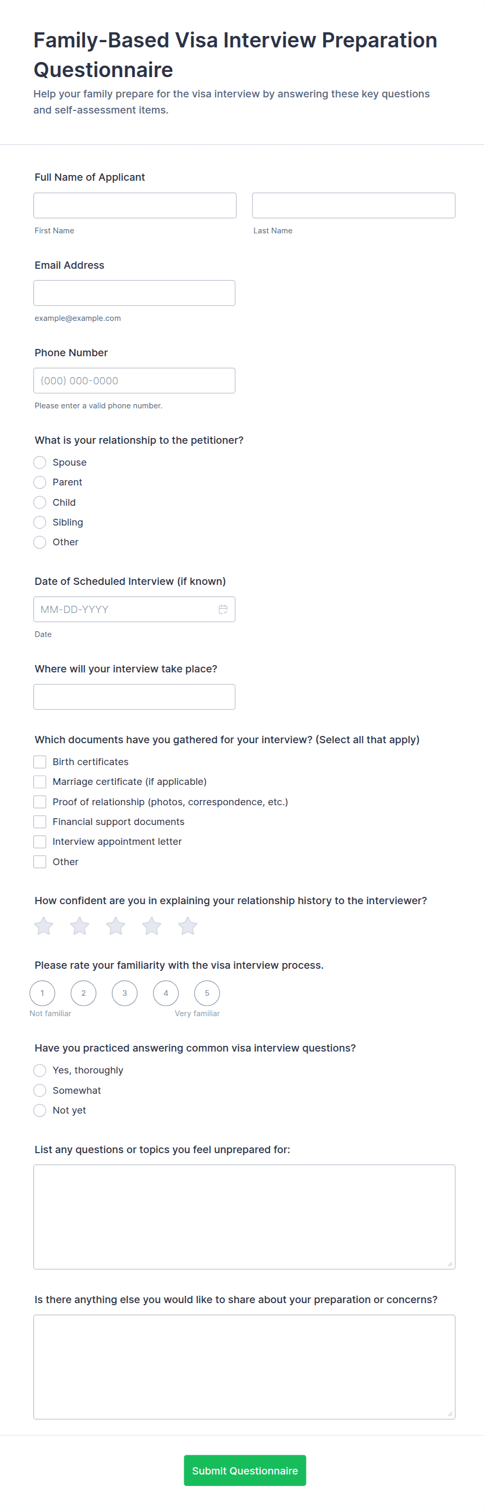This screenshot has width=484, height=1512.
Task: Select Spouse as relationship to petitioner
Action: 40,463
